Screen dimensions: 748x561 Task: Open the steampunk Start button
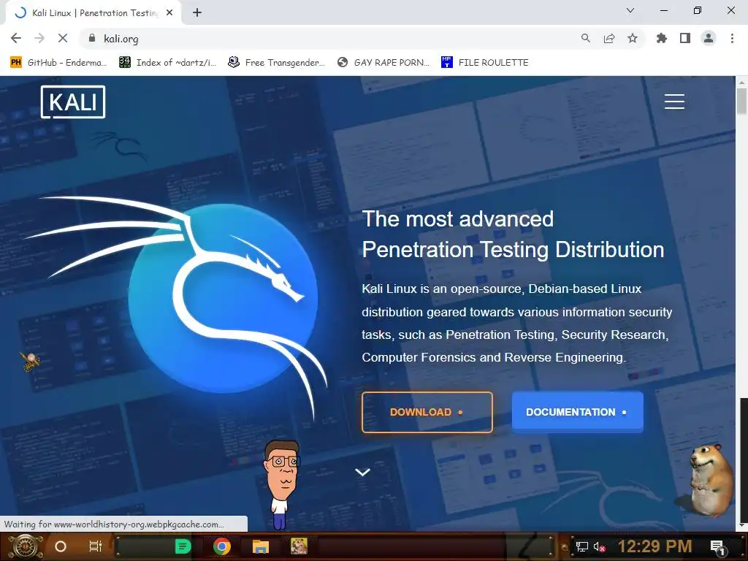tap(26, 546)
